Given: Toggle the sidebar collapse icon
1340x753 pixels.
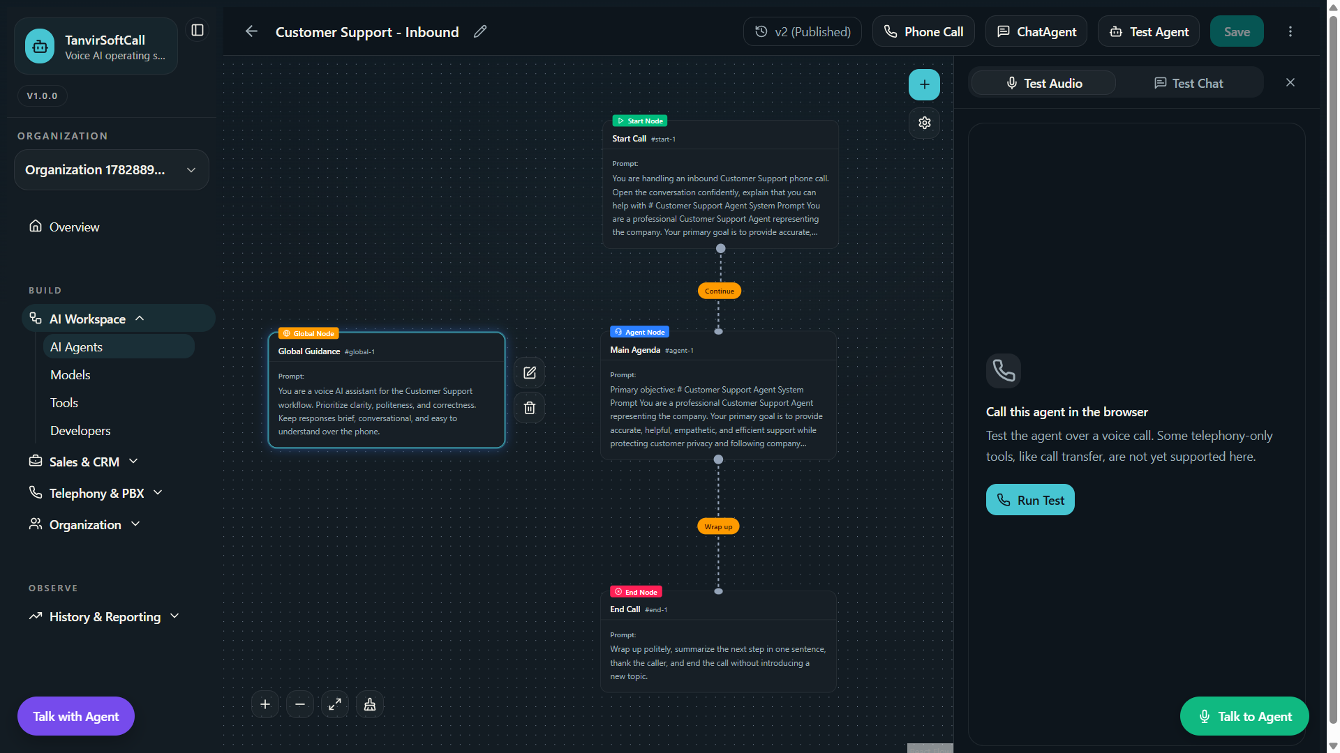Looking at the screenshot, I should pos(198,30).
